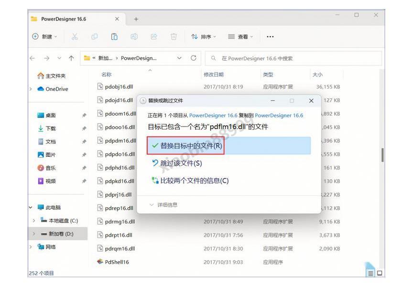Screen dimensions: 413x287
Task: Click source PowerDesigner 16.6 link in dialog
Action: click(213, 115)
